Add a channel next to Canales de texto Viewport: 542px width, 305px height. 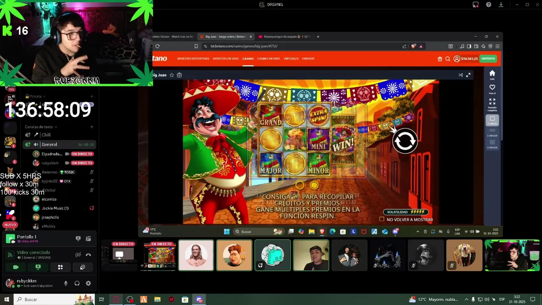pyautogui.click(x=91, y=127)
